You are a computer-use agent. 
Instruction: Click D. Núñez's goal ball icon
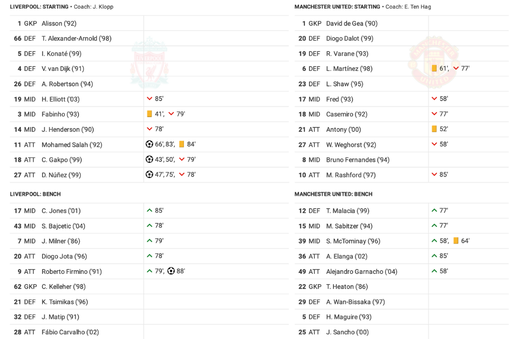149,175
